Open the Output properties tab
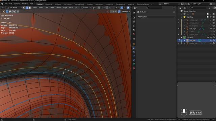 [x=134, y=22]
